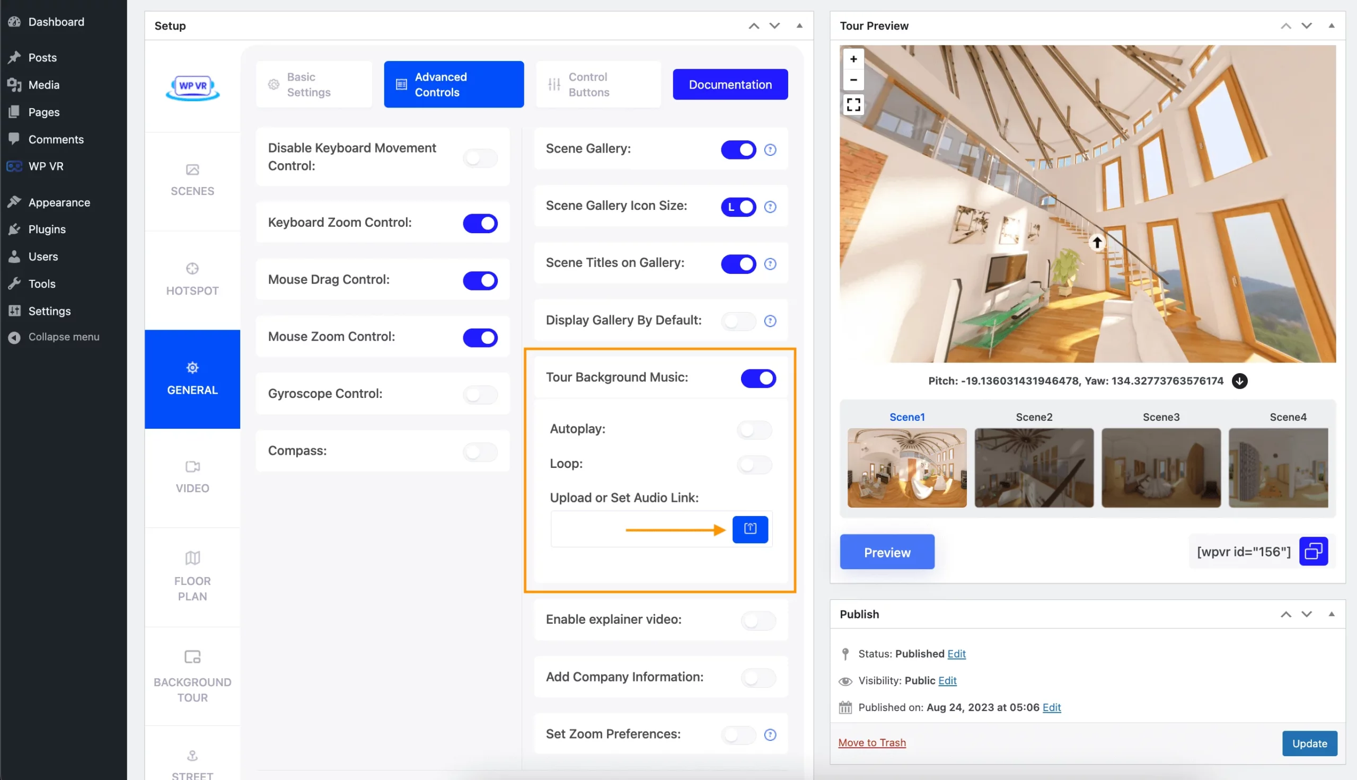Click the copy shortcode icon button
This screenshot has height=780, width=1357.
coord(1313,550)
